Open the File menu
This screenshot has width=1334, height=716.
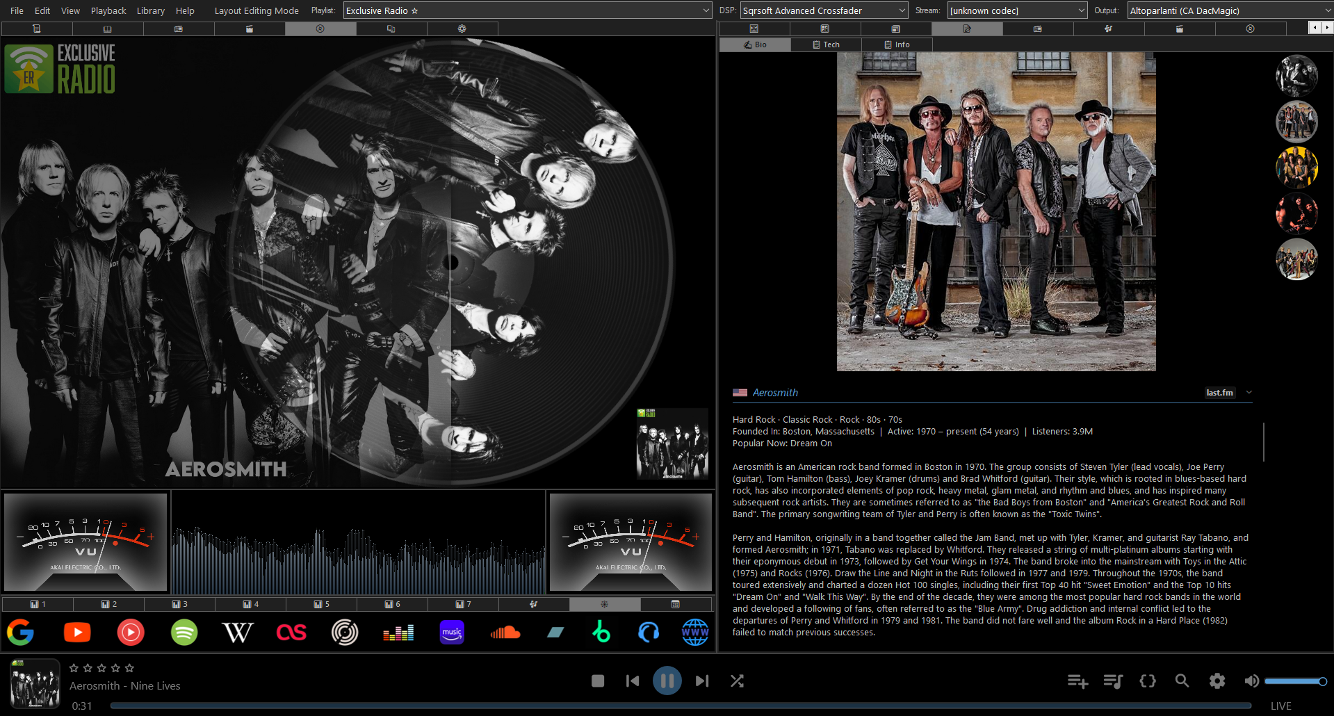17,10
